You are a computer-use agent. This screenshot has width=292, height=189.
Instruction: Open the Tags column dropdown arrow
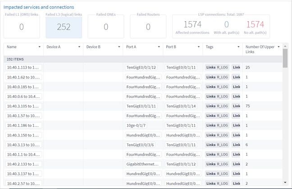[238, 47]
